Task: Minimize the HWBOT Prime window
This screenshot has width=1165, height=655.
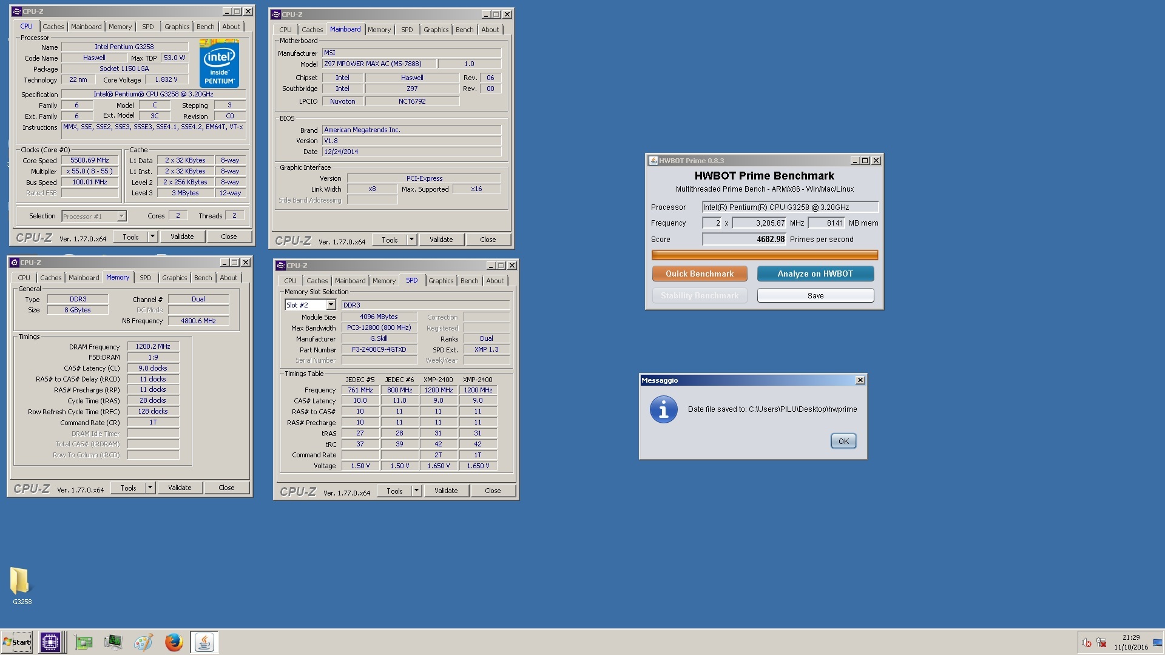Action: (x=854, y=161)
